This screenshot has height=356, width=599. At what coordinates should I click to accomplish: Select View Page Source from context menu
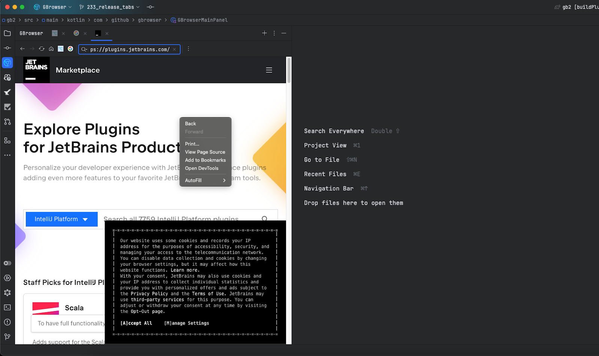205,152
